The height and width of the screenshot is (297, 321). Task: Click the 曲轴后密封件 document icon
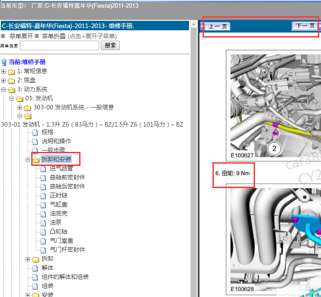point(43,187)
